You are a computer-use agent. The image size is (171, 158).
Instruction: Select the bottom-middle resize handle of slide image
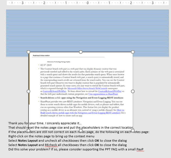(81, 131)
